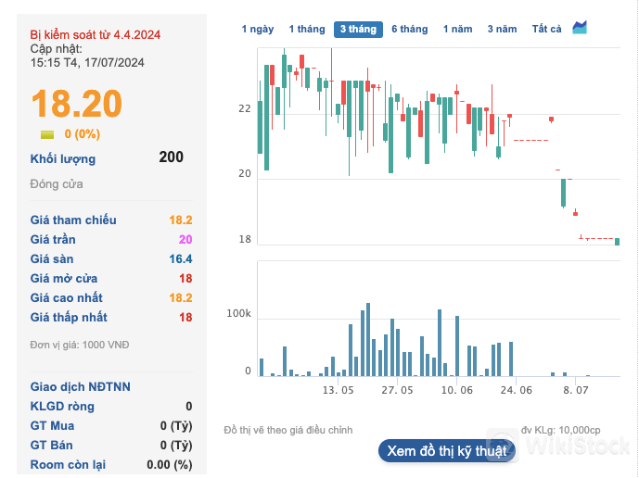639x478 pixels.
Task: Click the yellow unchanged-price indicator icon
Action: click(46, 134)
